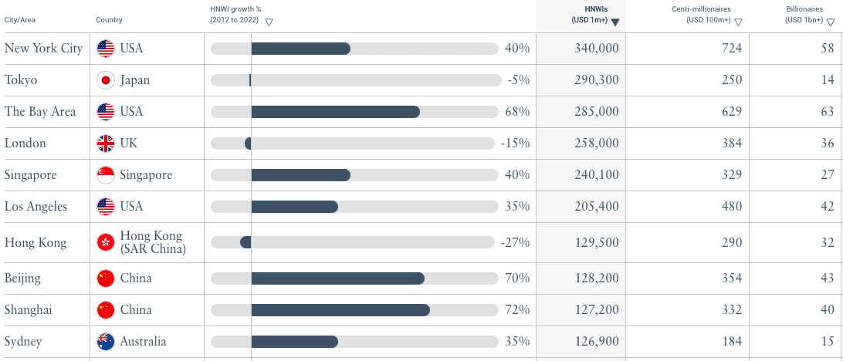The width and height of the screenshot is (843, 361).
Task: Toggle the HNWIs column sort arrow
Action: [615, 22]
